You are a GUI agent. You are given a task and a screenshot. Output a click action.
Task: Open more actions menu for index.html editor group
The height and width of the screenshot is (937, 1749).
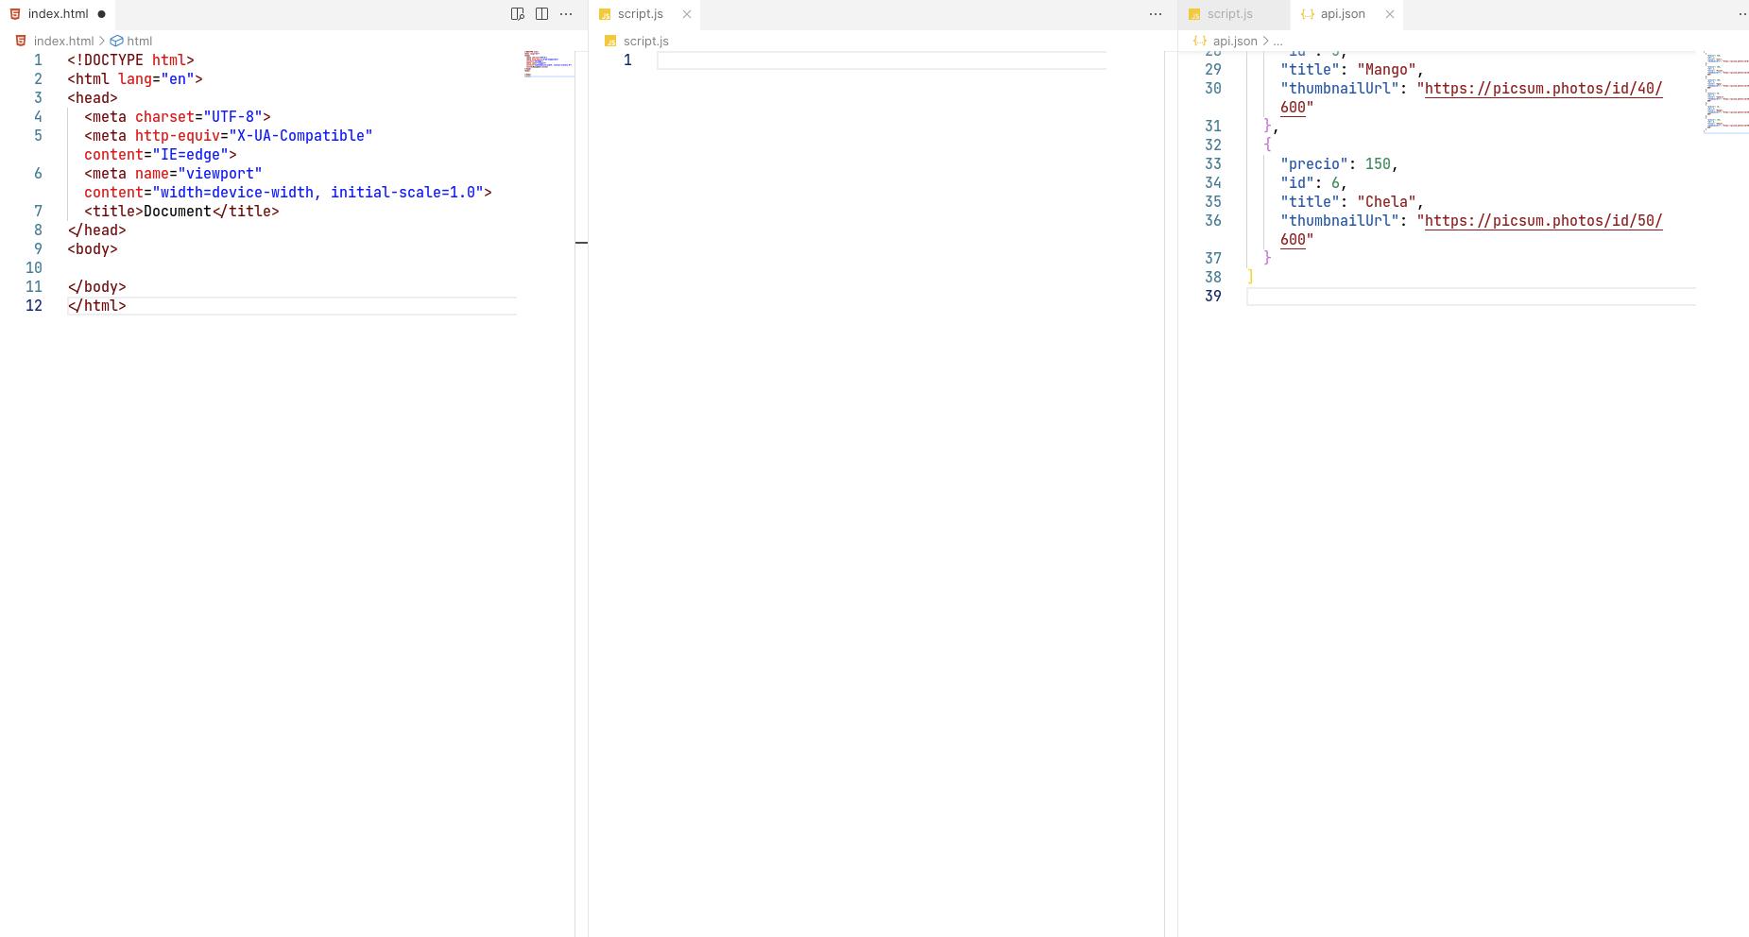click(x=566, y=14)
